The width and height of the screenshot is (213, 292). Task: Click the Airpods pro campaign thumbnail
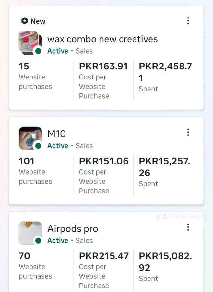[30, 233]
